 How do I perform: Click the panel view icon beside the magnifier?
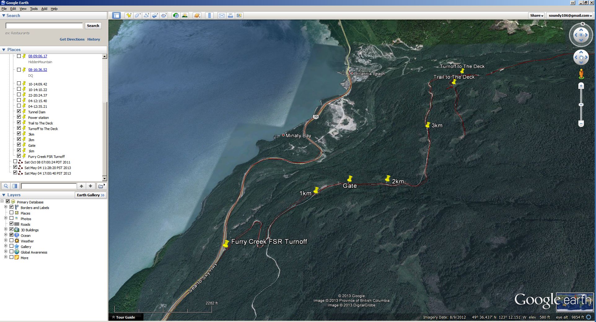click(15, 186)
